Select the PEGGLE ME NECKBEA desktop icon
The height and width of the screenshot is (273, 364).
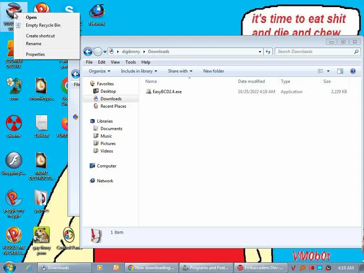pyautogui.click(x=14, y=241)
